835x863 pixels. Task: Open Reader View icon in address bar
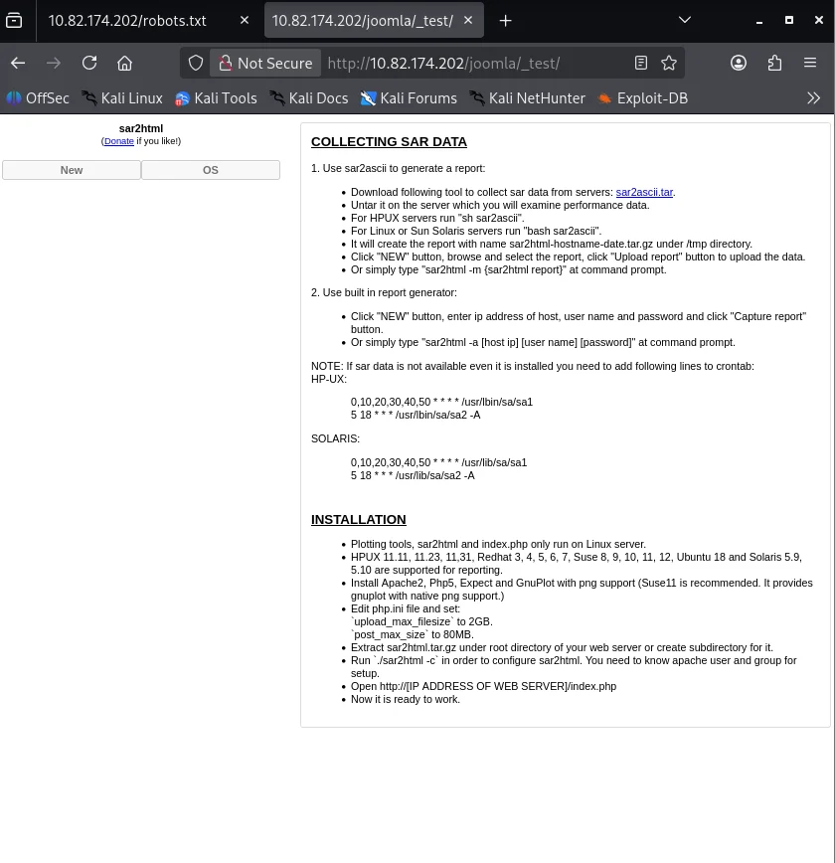(x=641, y=63)
